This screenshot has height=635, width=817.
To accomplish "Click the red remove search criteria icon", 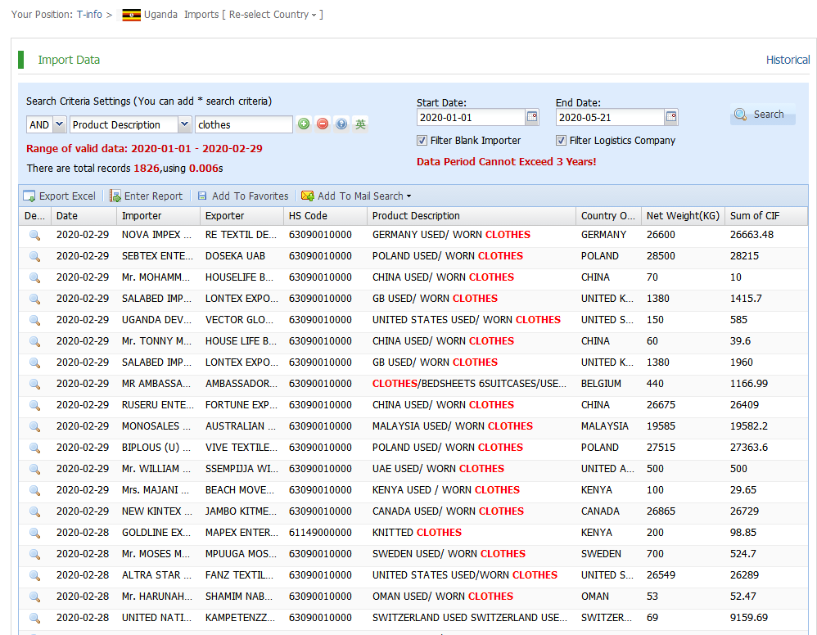I will coord(323,124).
